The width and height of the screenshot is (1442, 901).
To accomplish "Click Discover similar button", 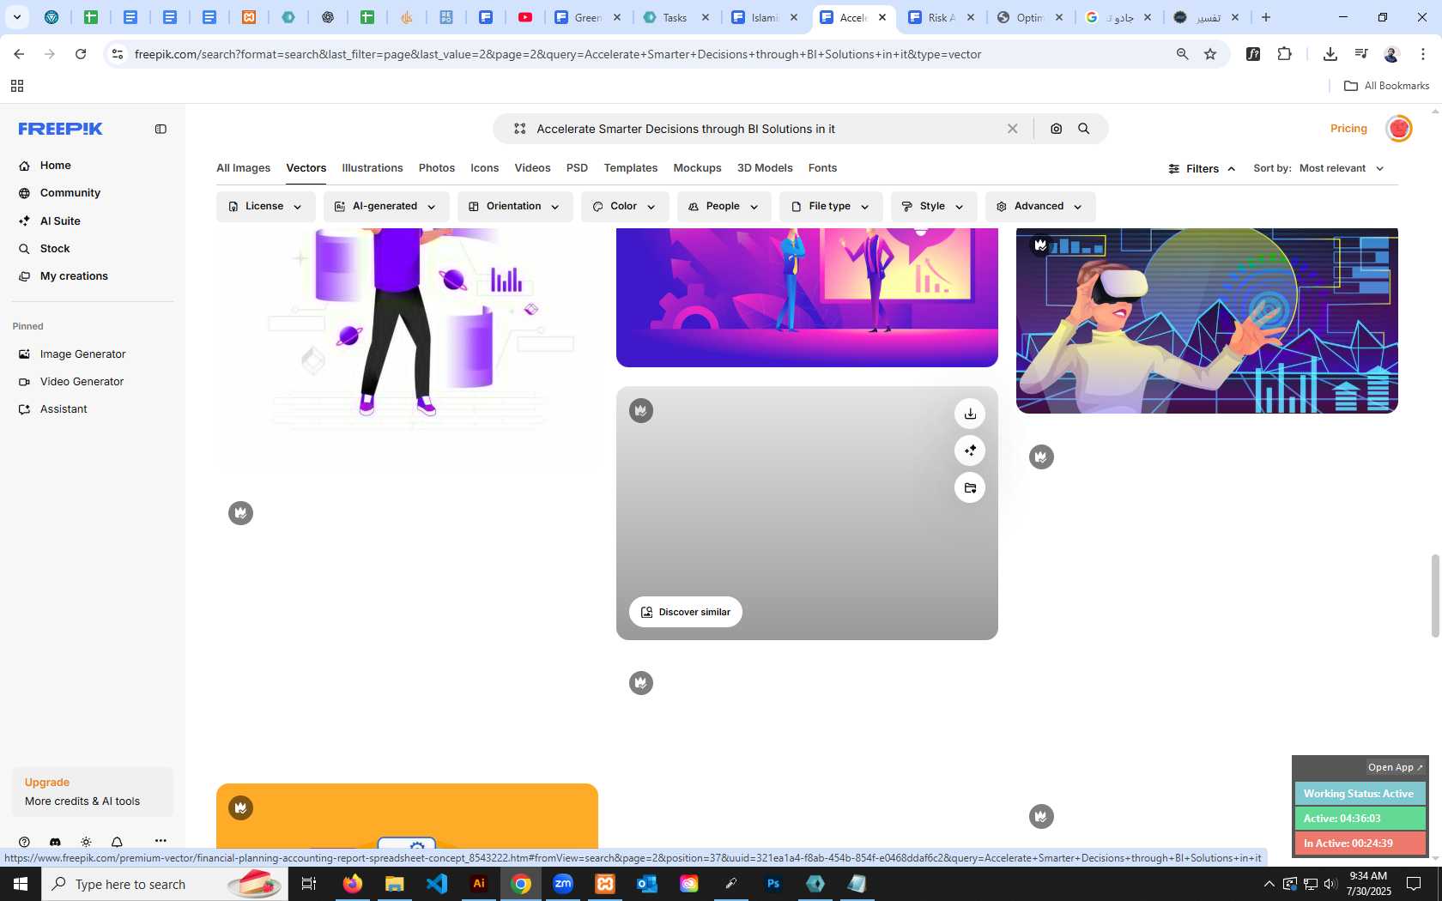I will pos(686,612).
